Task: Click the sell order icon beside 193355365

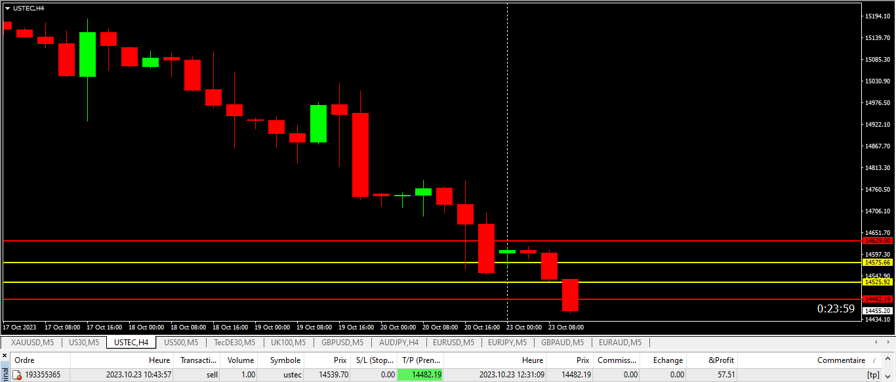Action: [18, 375]
